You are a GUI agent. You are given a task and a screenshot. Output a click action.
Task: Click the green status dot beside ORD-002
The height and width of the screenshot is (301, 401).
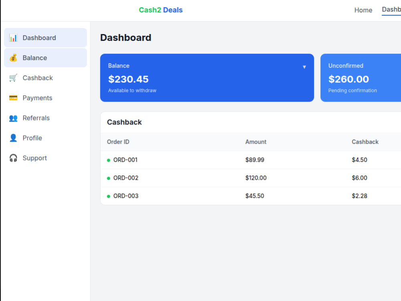108,178
